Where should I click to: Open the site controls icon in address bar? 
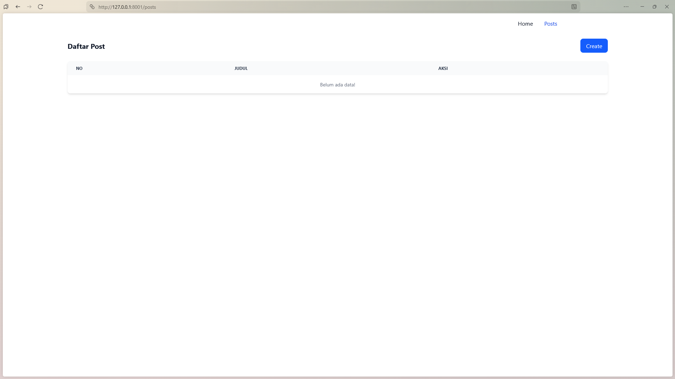(574, 7)
